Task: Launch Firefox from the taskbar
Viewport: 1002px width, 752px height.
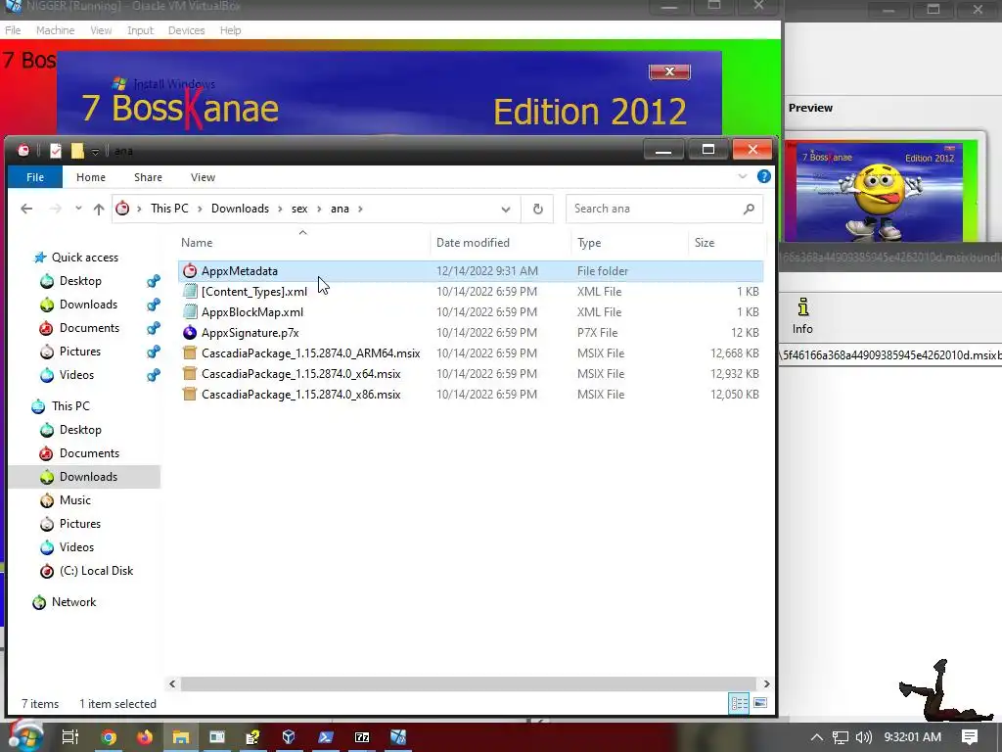Action: point(145,737)
